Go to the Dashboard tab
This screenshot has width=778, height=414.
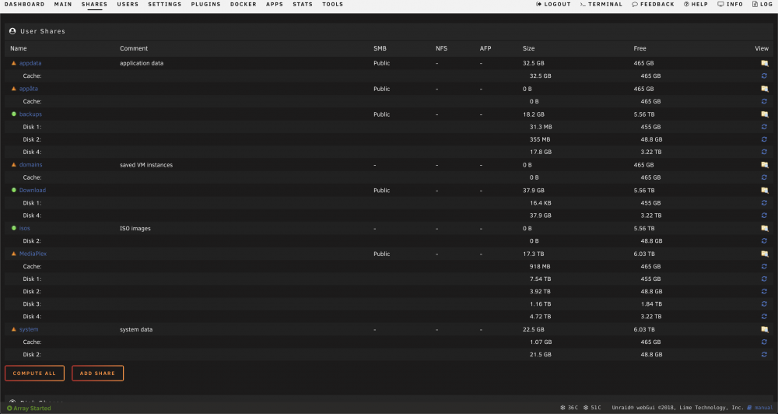(24, 4)
